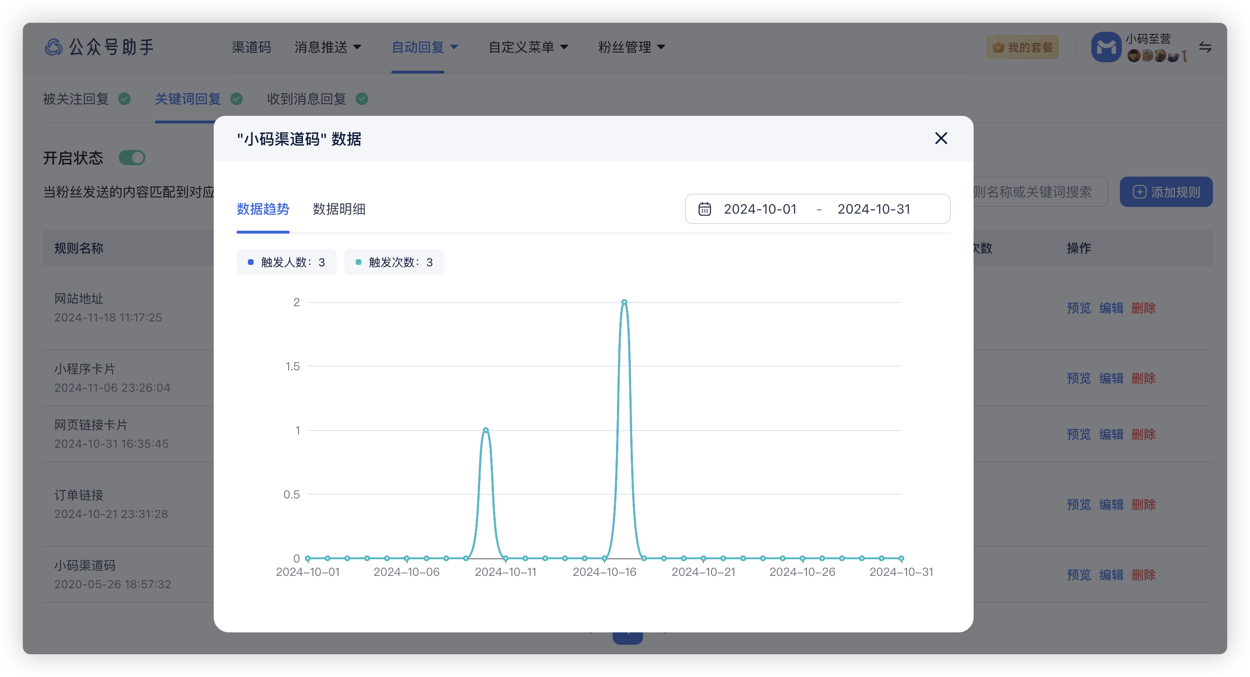
Task: Switch to the 数据明细 tab
Action: 339,209
